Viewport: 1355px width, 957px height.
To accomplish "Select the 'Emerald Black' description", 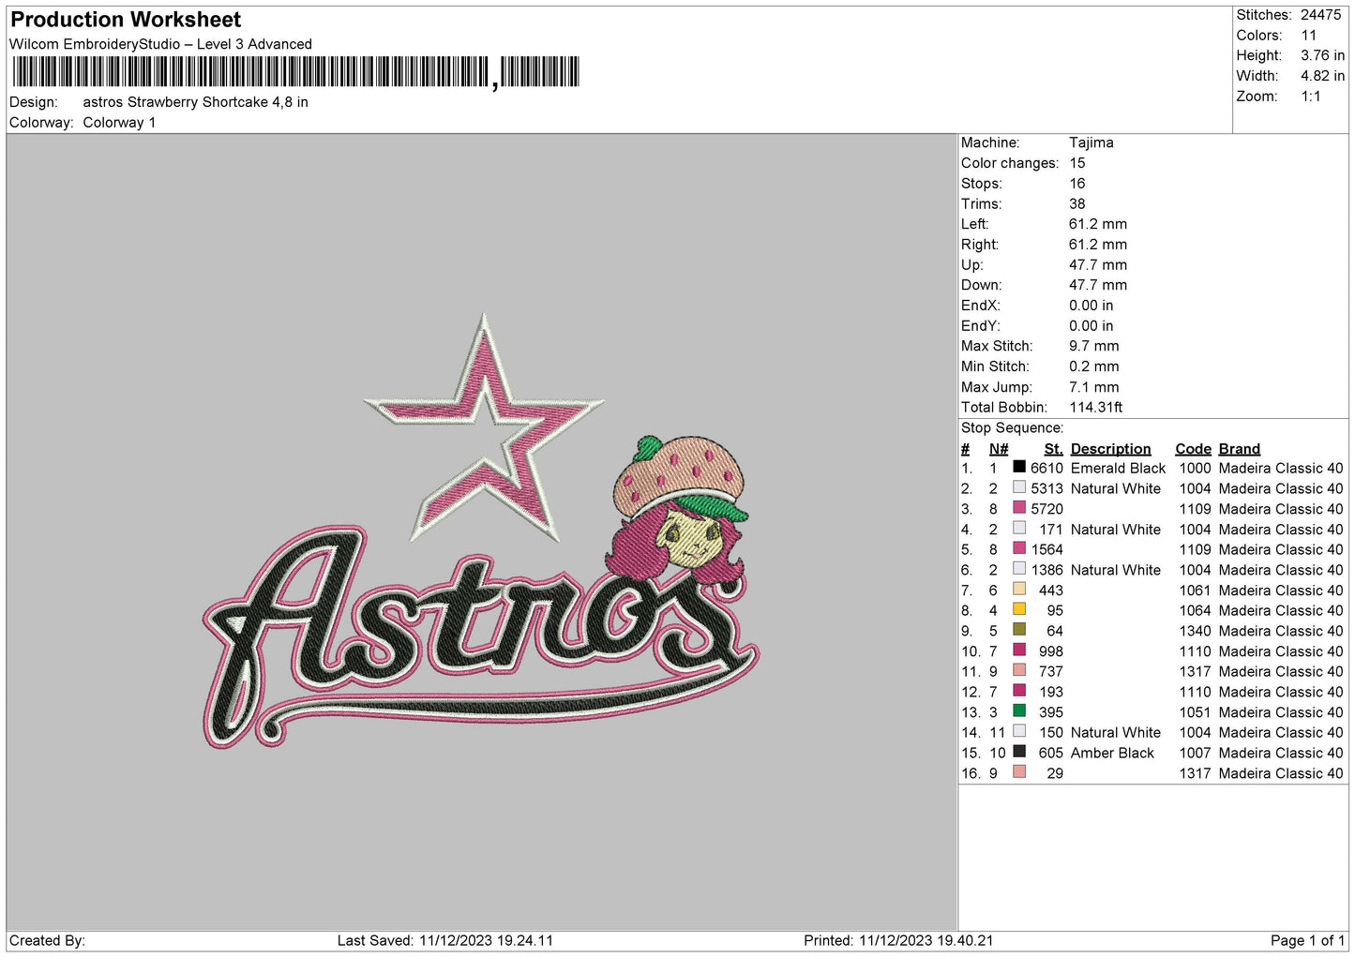I will pos(1119,468).
